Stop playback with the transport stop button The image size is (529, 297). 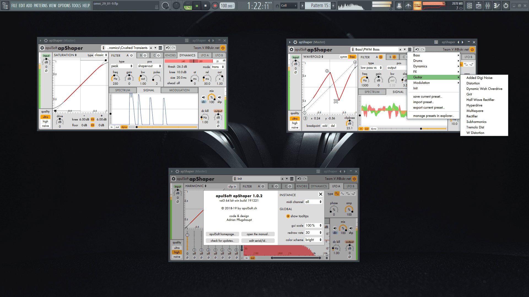coord(205,5)
